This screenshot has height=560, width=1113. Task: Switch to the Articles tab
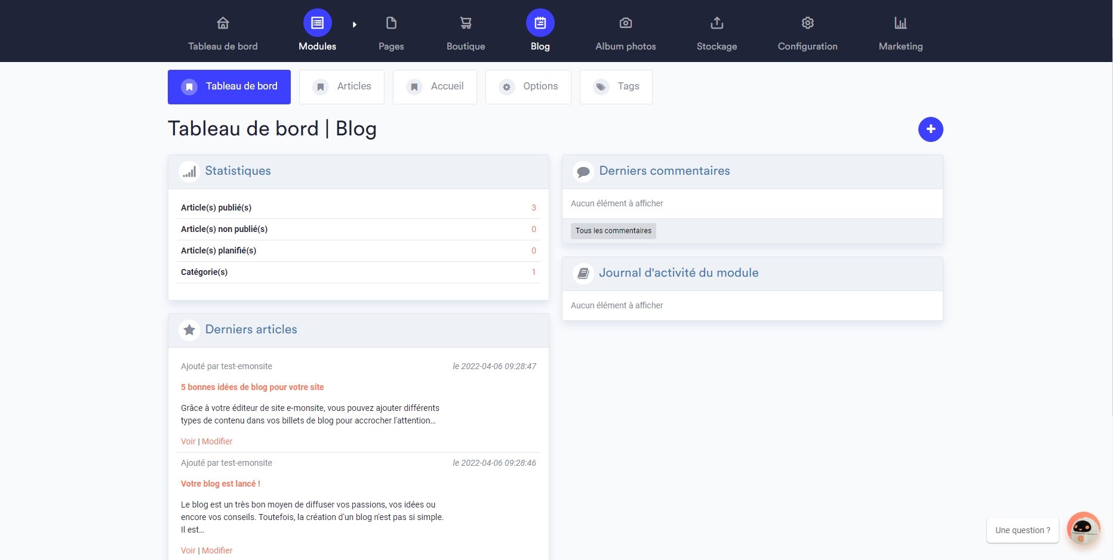point(342,86)
